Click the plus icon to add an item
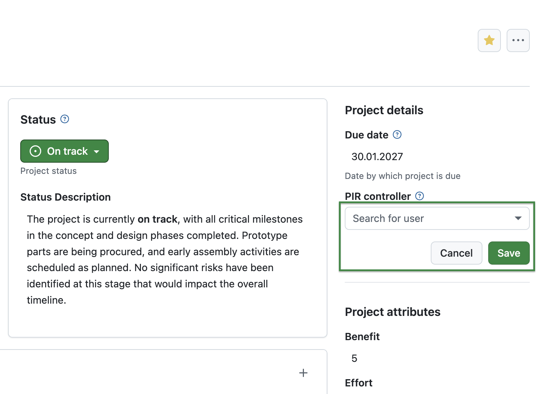The width and height of the screenshot is (537, 394). (303, 373)
